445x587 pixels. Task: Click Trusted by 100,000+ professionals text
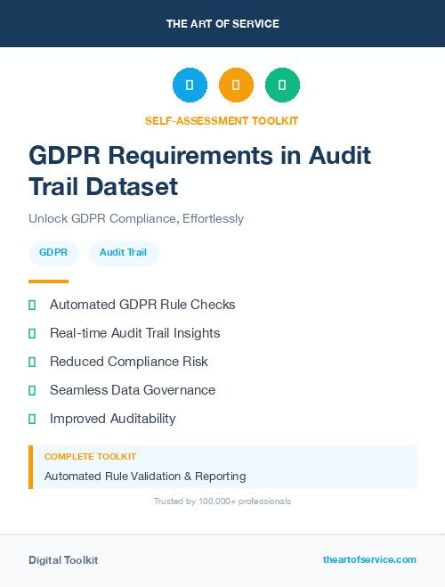click(222, 501)
